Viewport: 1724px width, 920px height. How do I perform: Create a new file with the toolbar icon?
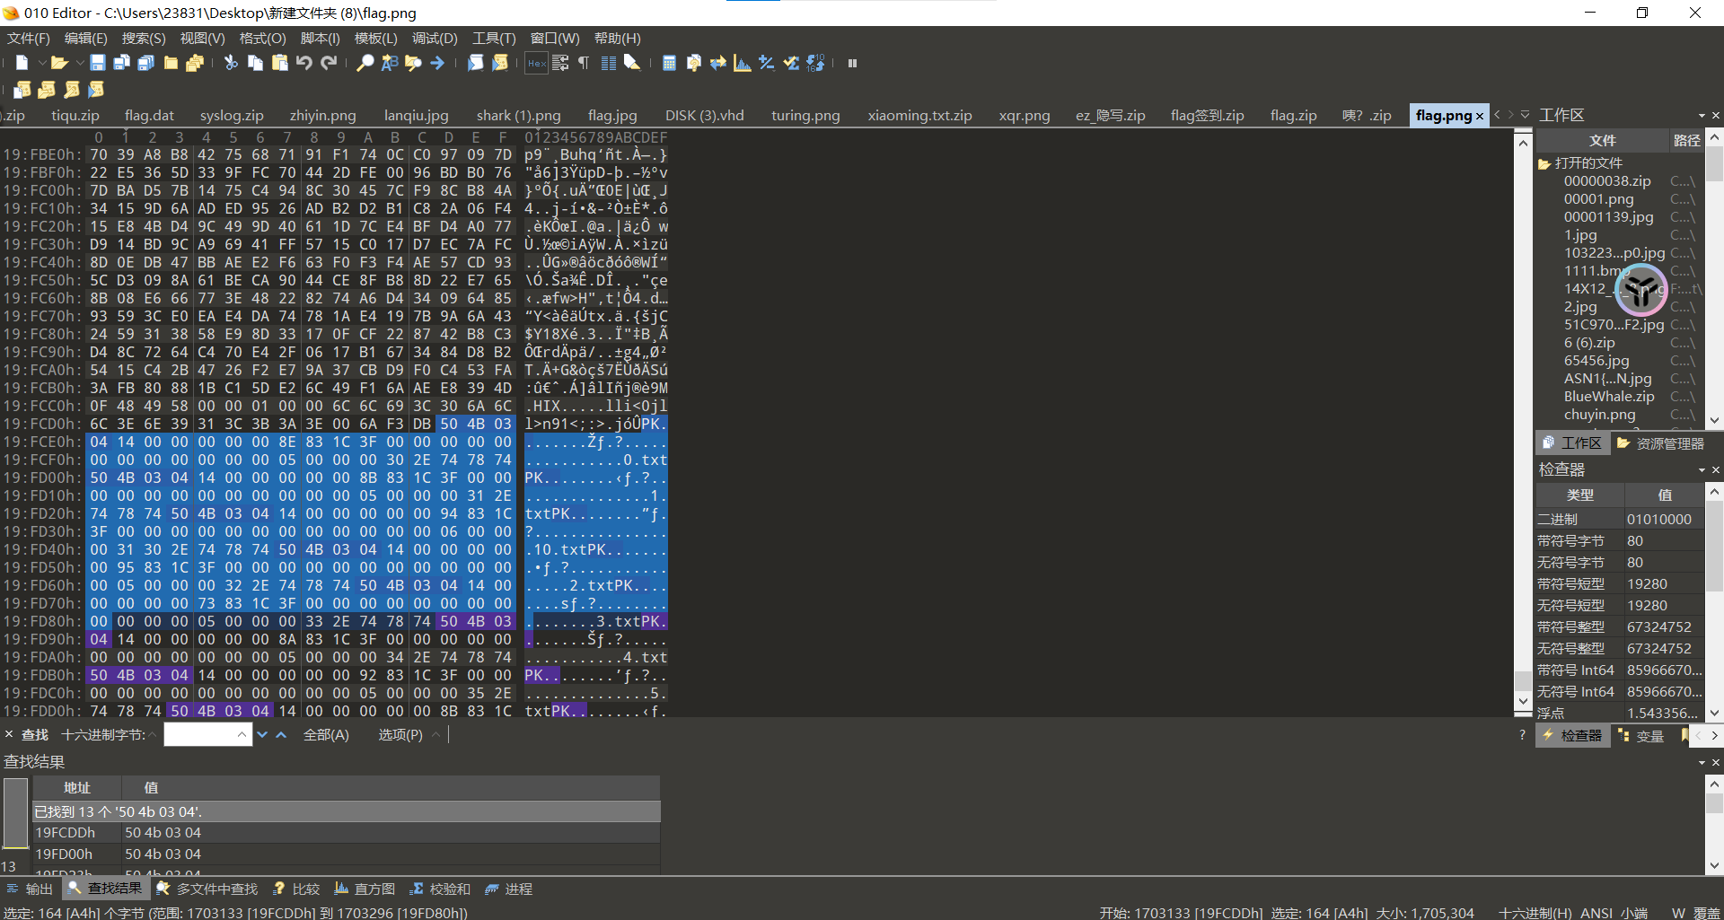pyautogui.click(x=22, y=63)
